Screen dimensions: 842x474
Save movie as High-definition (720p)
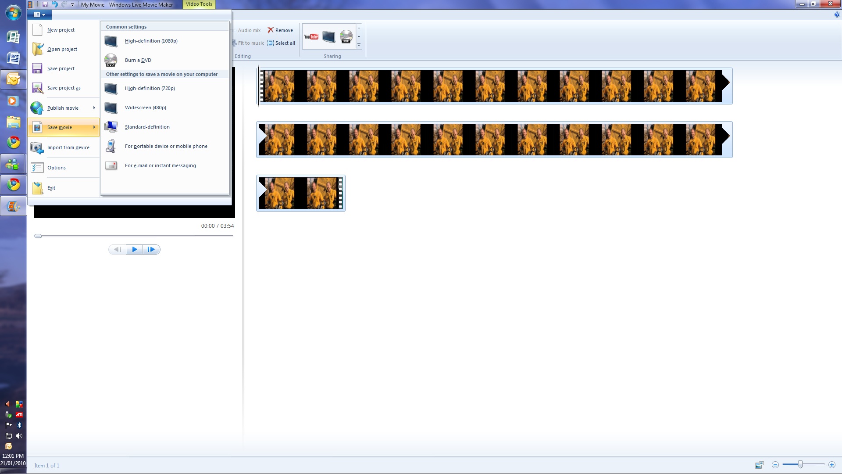(x=165, y=88)
